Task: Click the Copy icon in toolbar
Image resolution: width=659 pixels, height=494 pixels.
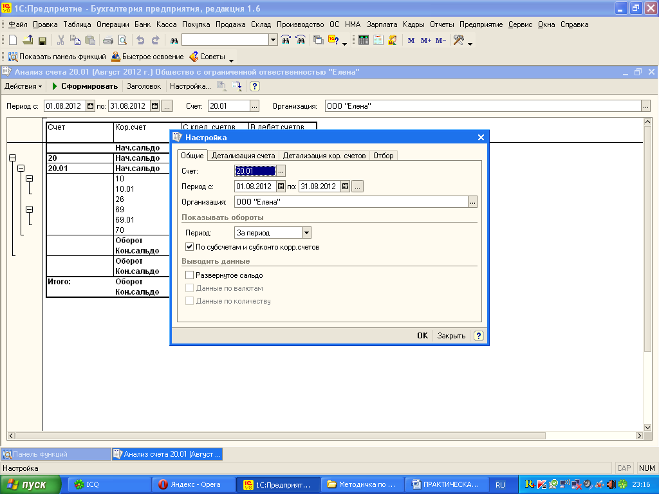Action: (75, 41)
